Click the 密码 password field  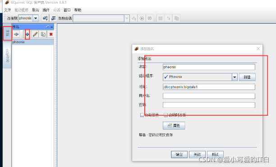[x=209, y=105]
